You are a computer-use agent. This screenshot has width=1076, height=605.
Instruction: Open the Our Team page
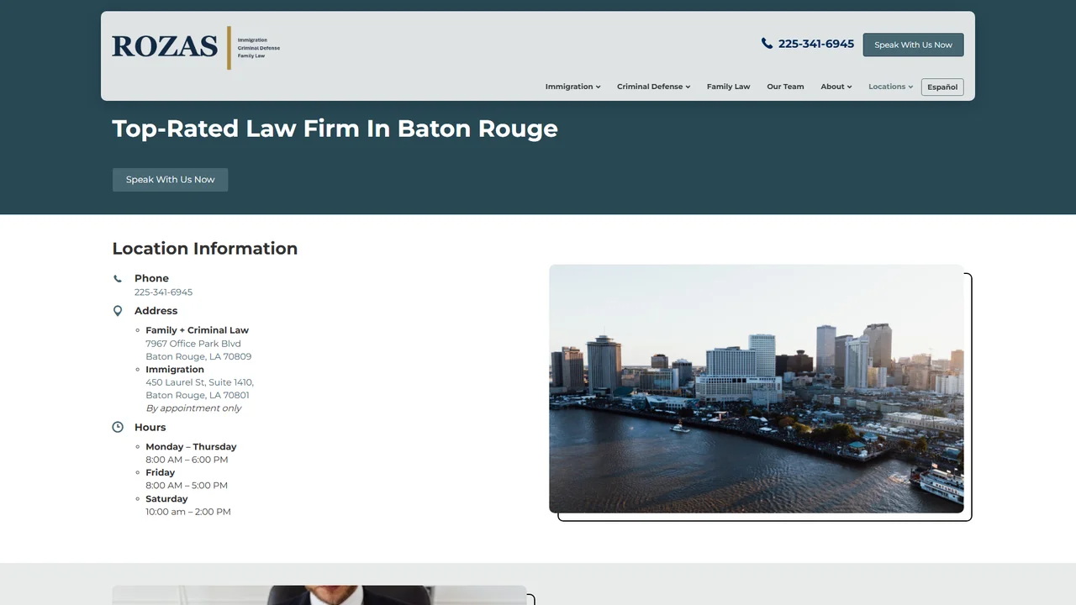pos(785,87)
